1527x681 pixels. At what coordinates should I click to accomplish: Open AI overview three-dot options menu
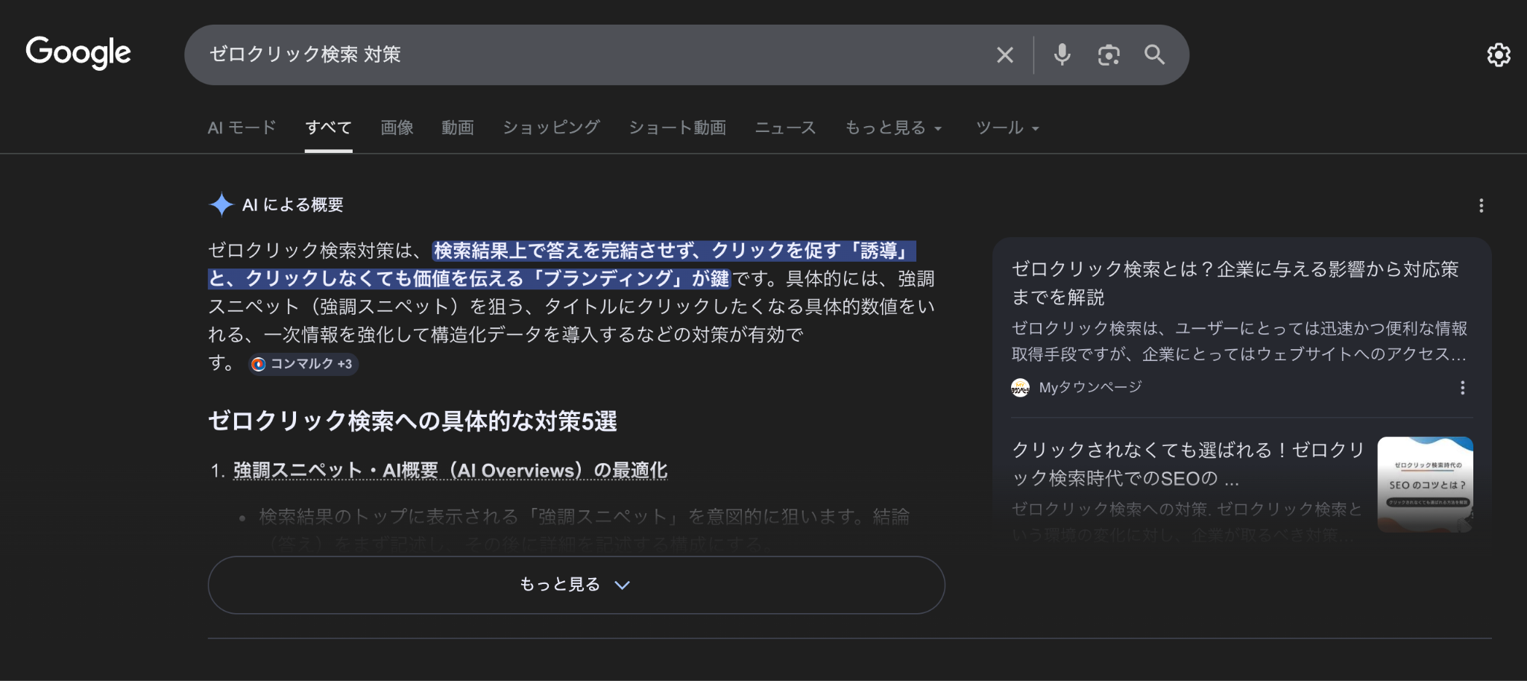click(1481, 205)
